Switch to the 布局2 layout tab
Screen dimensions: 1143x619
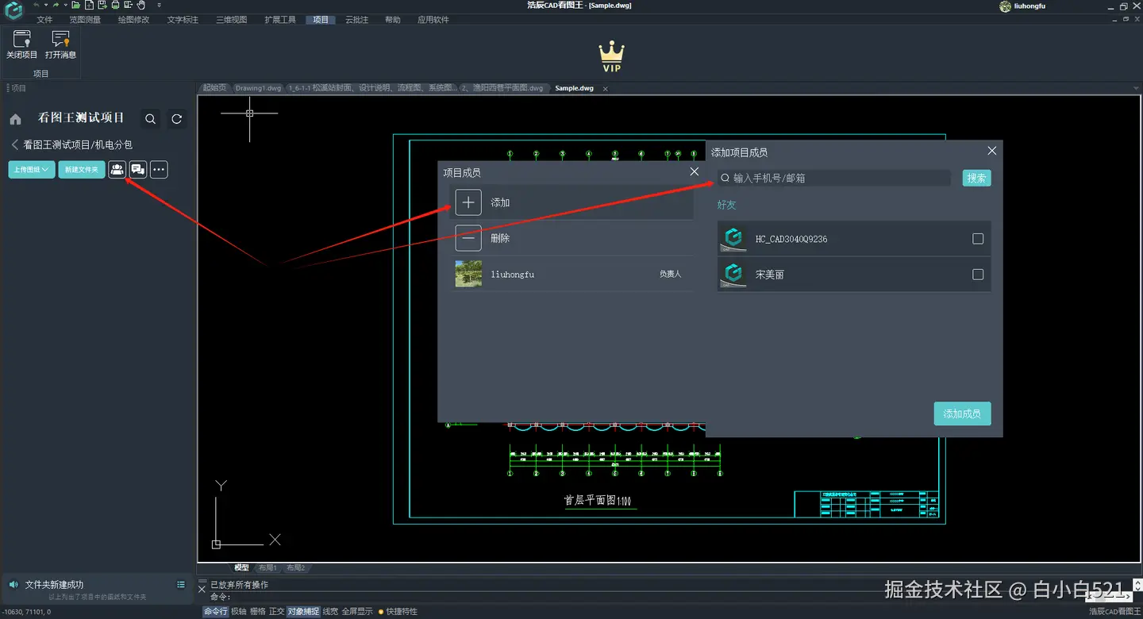click(297, 567)
